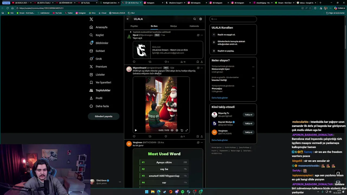
Task: Like the Migrenlimanti post
Action: [x=166, y=136]
